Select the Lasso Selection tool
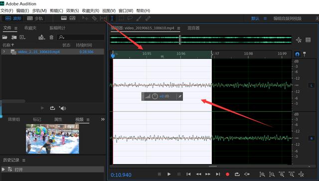 (x=130, y=18)
